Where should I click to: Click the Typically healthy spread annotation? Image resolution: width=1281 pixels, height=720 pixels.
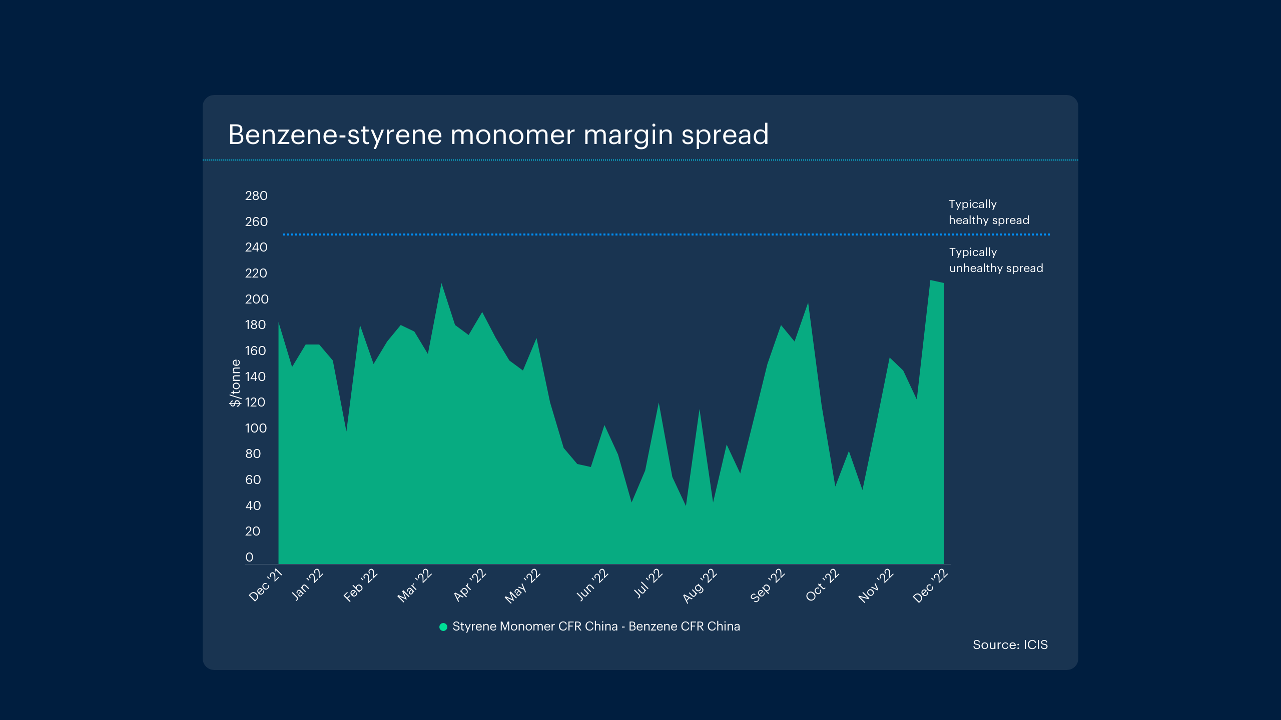tap(988, 212)
